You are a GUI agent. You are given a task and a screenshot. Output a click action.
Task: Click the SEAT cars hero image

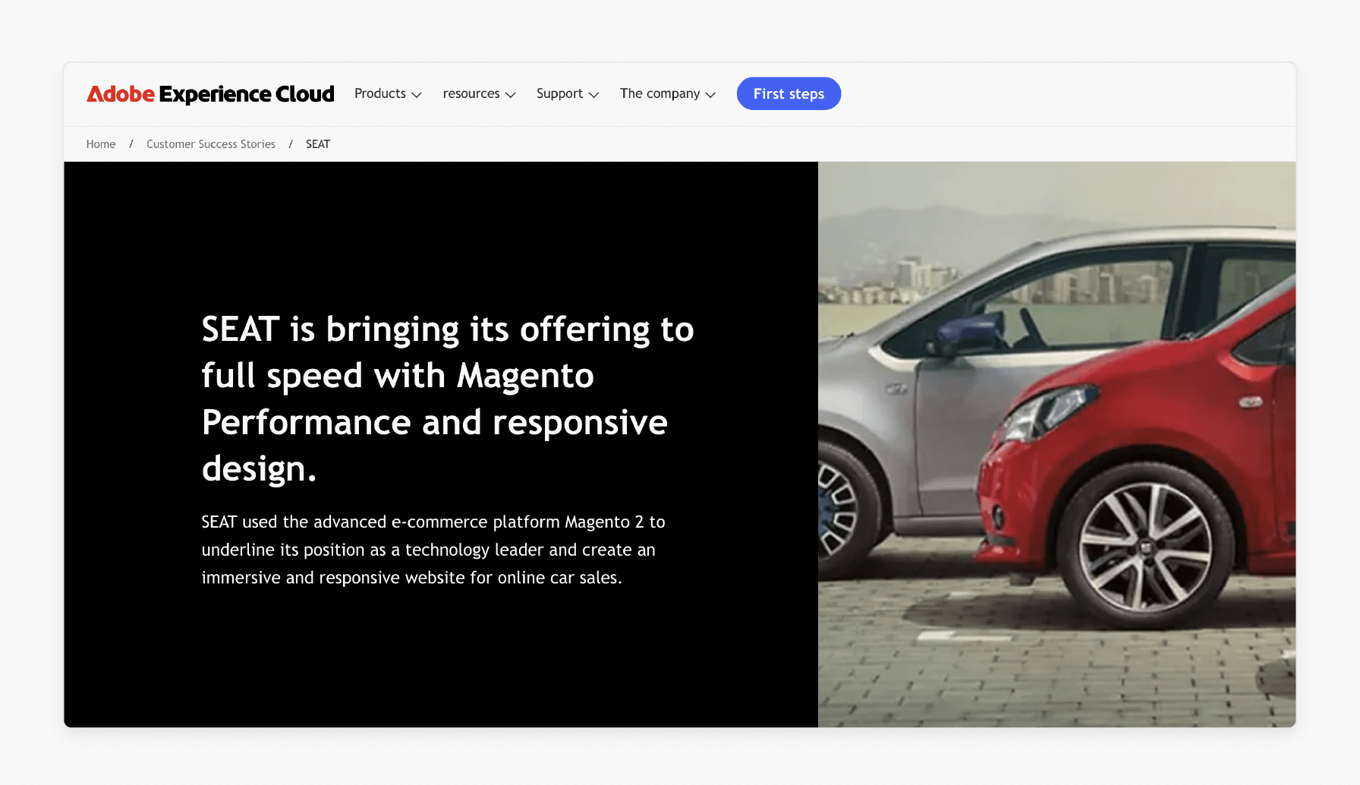tap(1056, 444)
